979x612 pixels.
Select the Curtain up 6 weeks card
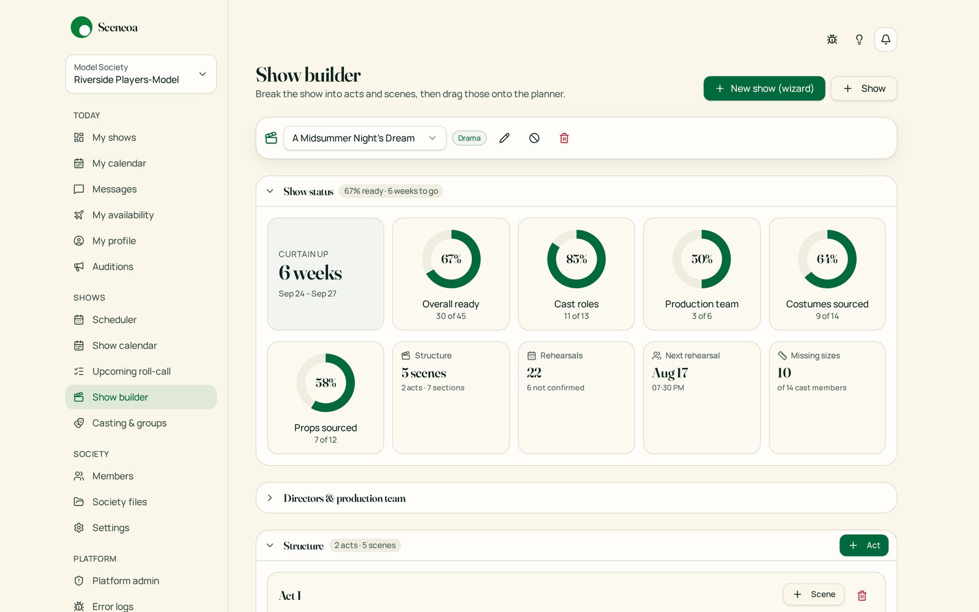point(326,274)
